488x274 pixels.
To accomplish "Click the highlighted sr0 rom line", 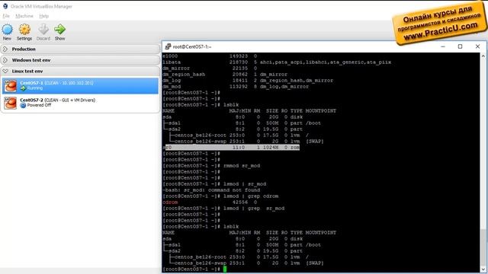I will pyautogui.click(x=231, y=147).
